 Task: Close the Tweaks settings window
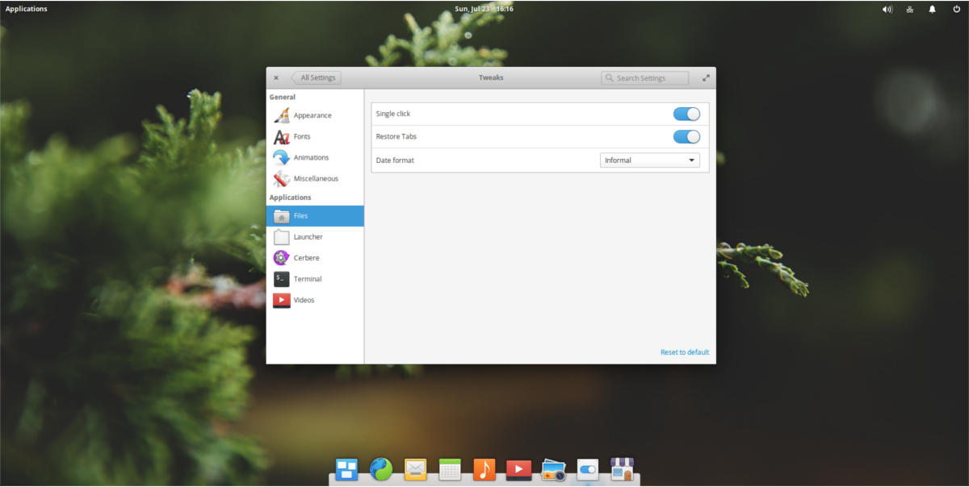276,78
